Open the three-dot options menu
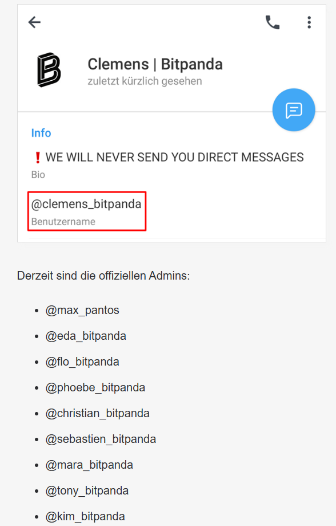Screen dimensions: 336x526 point(309,22)
